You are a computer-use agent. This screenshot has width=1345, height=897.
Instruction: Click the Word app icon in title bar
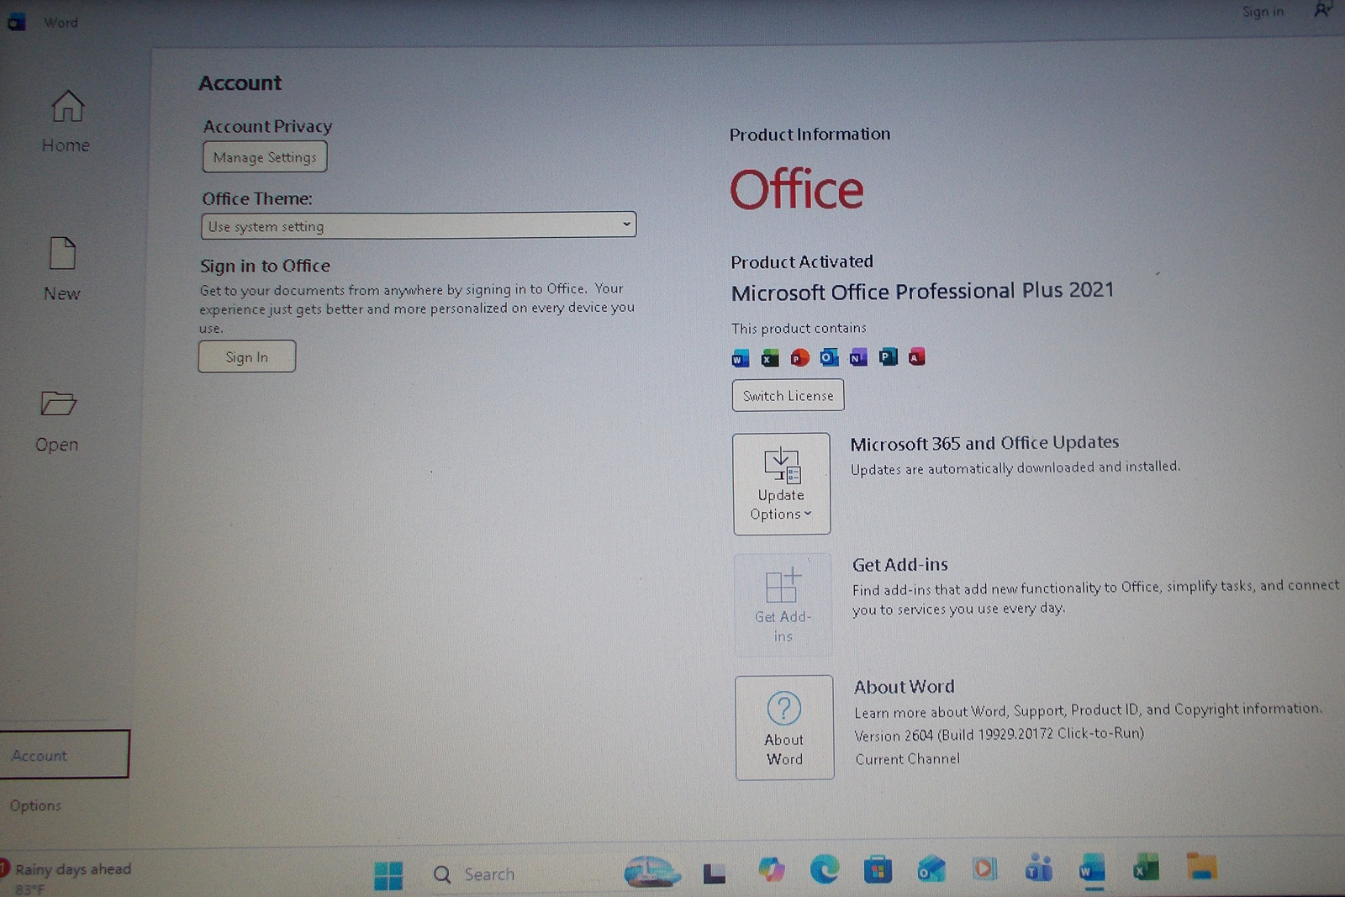click(16, 23)
